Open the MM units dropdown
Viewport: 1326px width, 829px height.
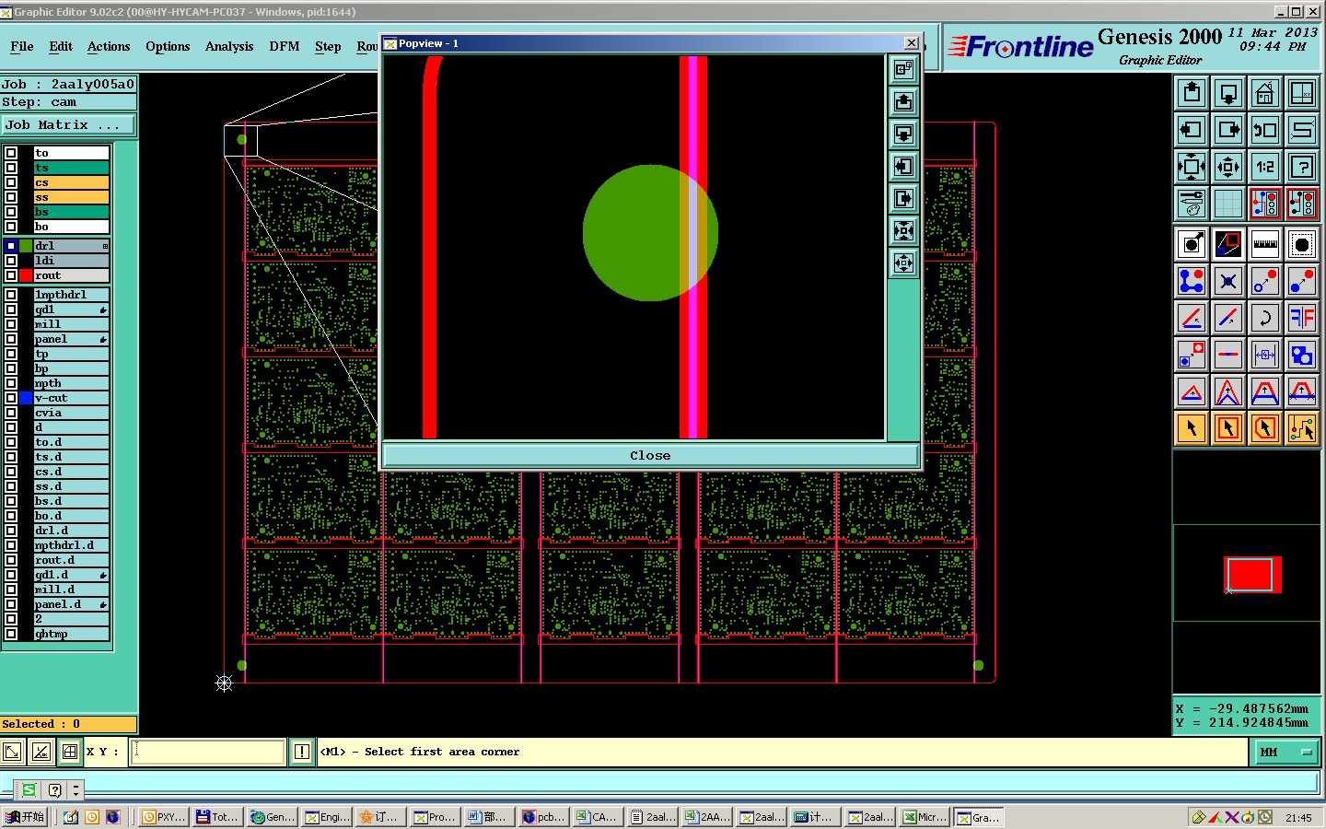(x=1285, y=753)
